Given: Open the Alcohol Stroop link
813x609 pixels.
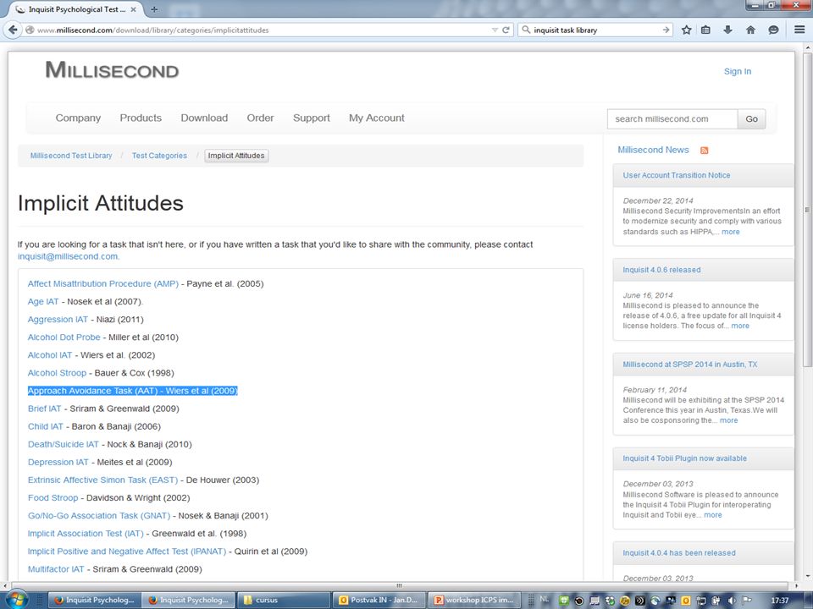Looking at the screenshot, I should pyautogui.click(x=57, y=373).
